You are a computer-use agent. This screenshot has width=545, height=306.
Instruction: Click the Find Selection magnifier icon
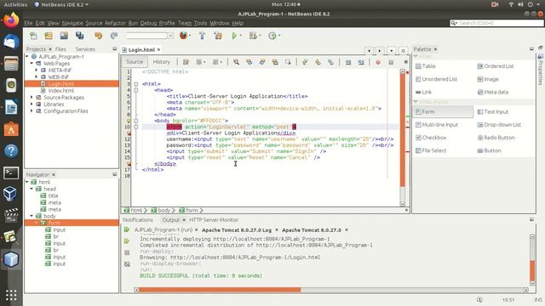pyautogui.click(x=237, y=62)
